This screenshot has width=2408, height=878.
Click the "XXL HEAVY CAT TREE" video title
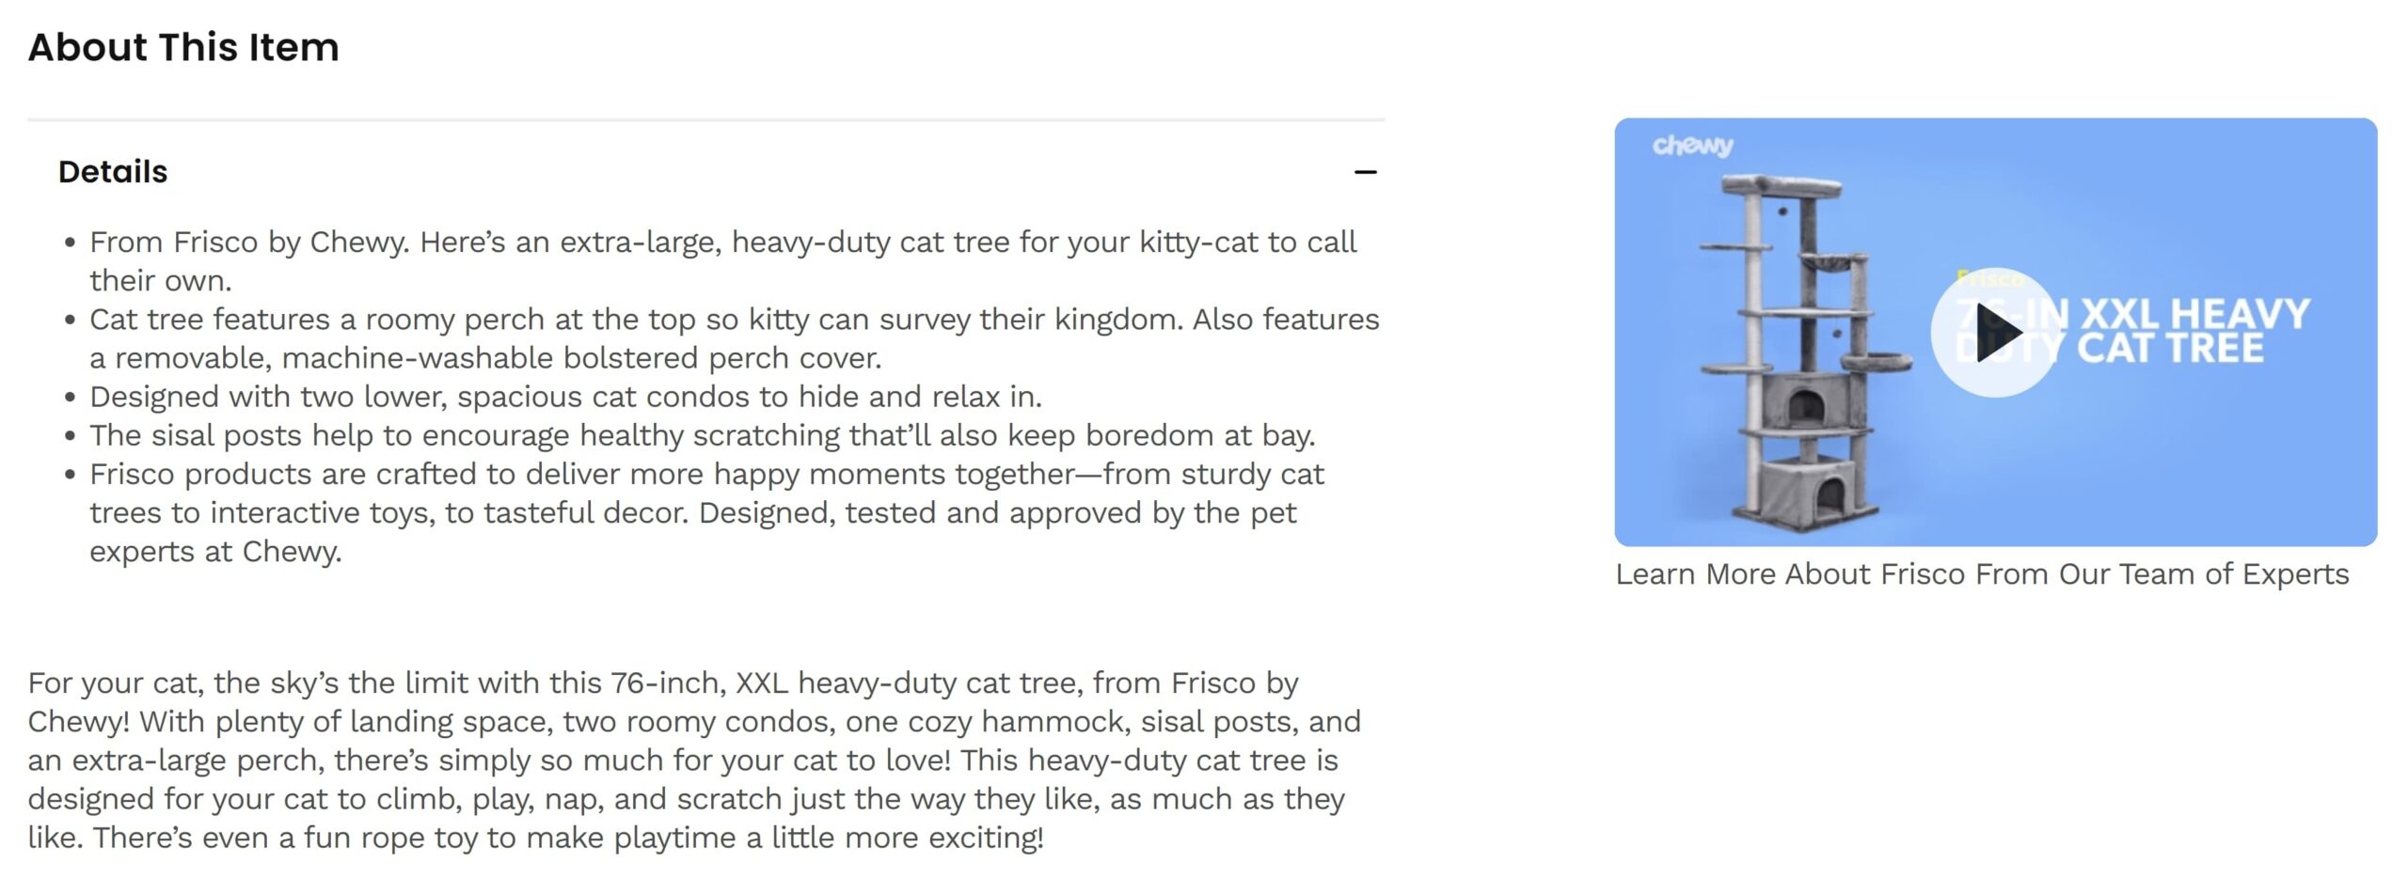click(2192, 331)
